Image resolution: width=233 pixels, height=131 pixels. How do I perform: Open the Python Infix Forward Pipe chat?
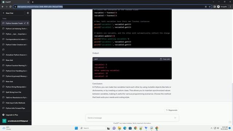coord(15,108)
